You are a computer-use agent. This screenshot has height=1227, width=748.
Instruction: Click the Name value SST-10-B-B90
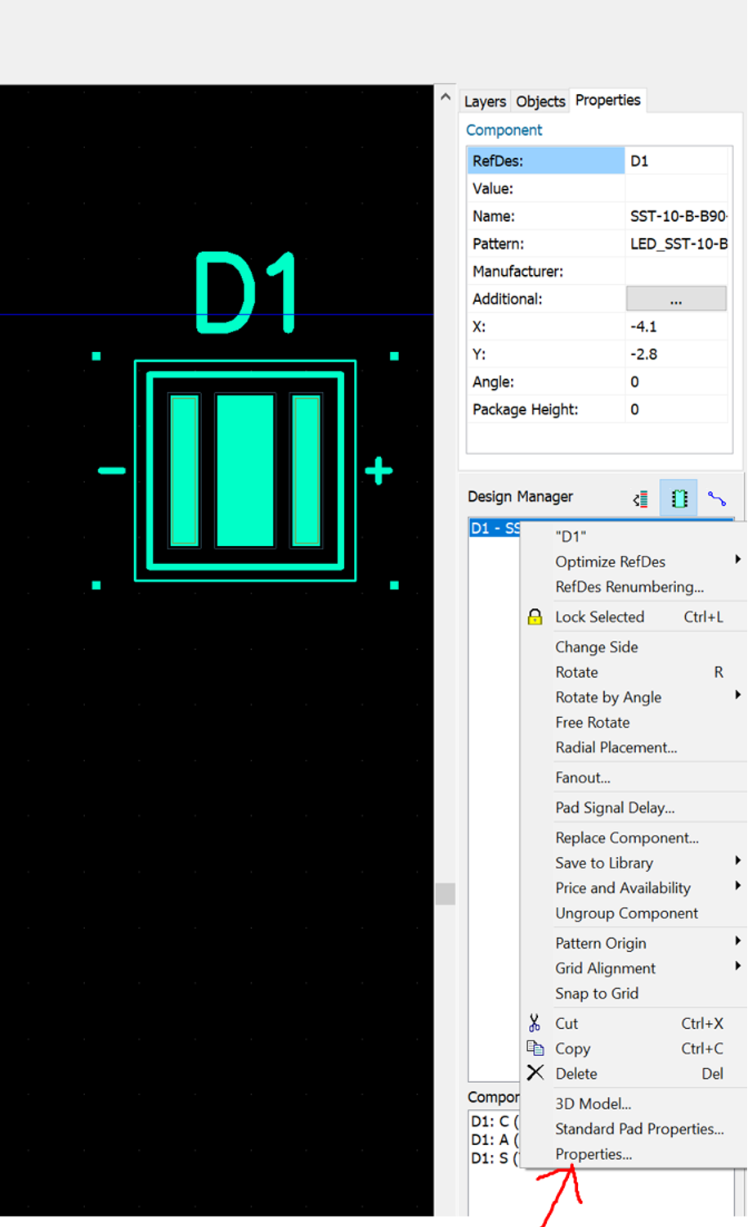pyautogui.click(x=676, y=216)
